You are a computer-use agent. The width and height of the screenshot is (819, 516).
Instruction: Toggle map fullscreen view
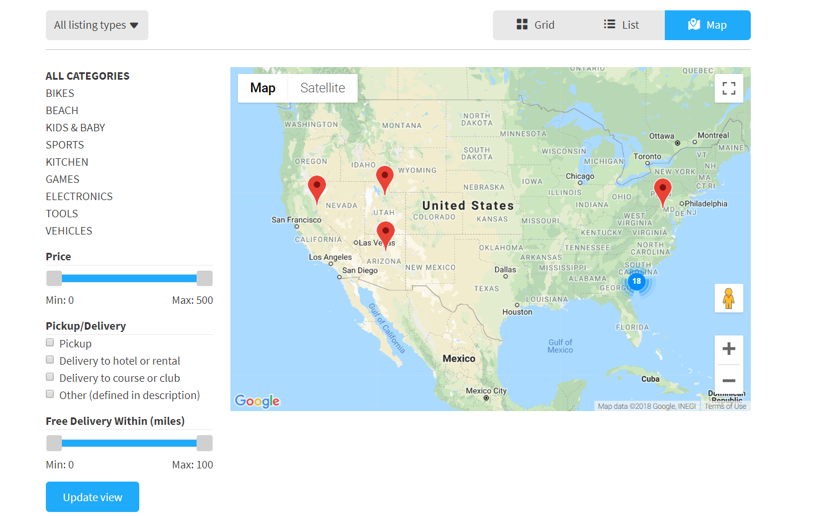tap(729, 88)
